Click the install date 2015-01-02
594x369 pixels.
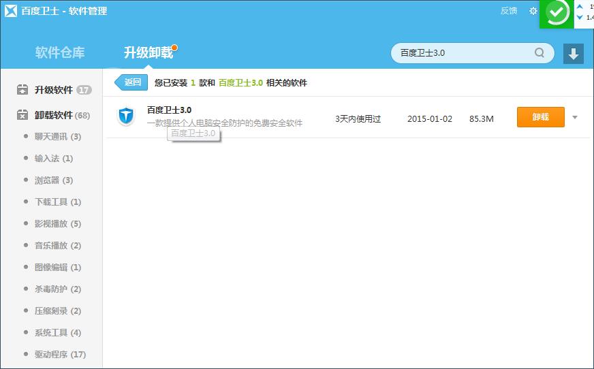pos(430,119)
